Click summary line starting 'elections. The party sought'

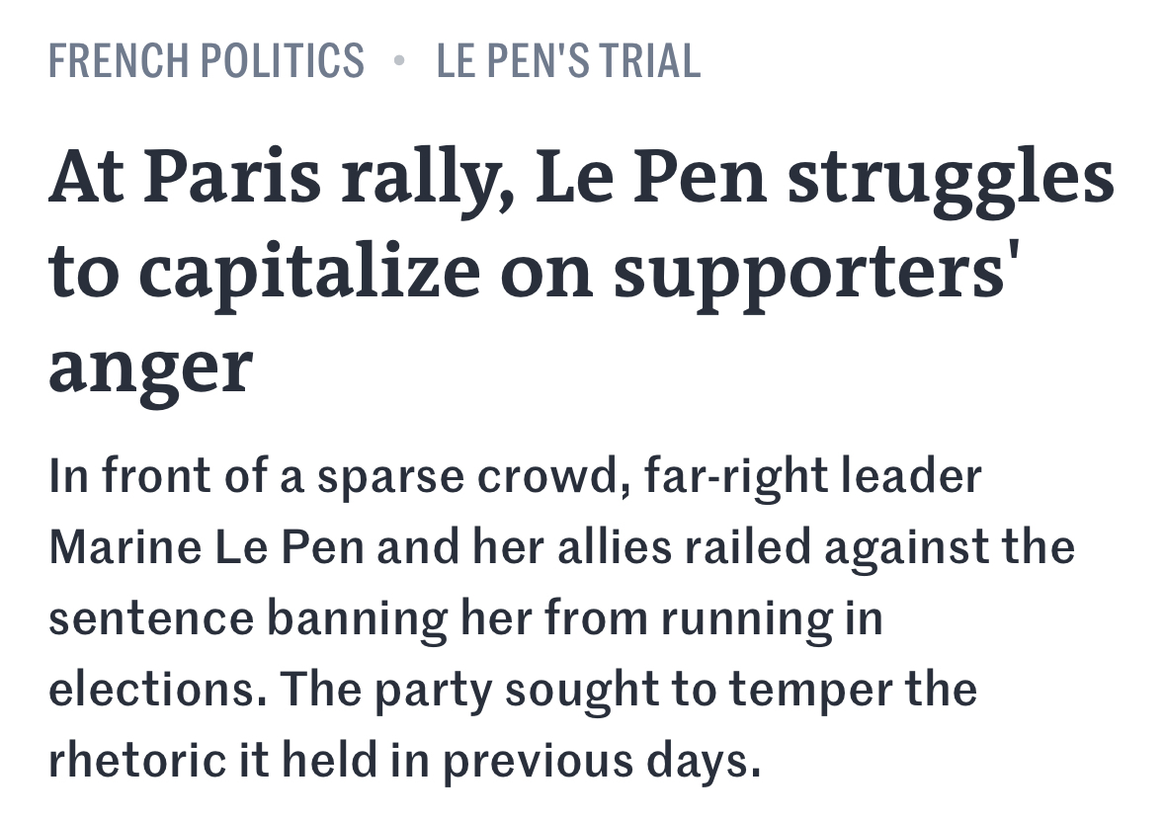click(513, 690)
